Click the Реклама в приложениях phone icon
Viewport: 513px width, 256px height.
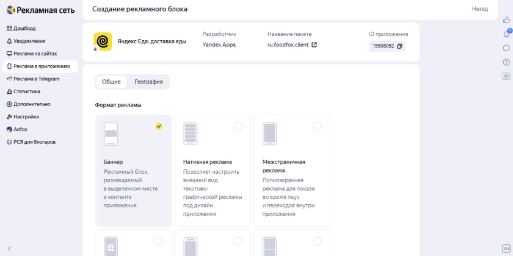[x=9, y=66]
